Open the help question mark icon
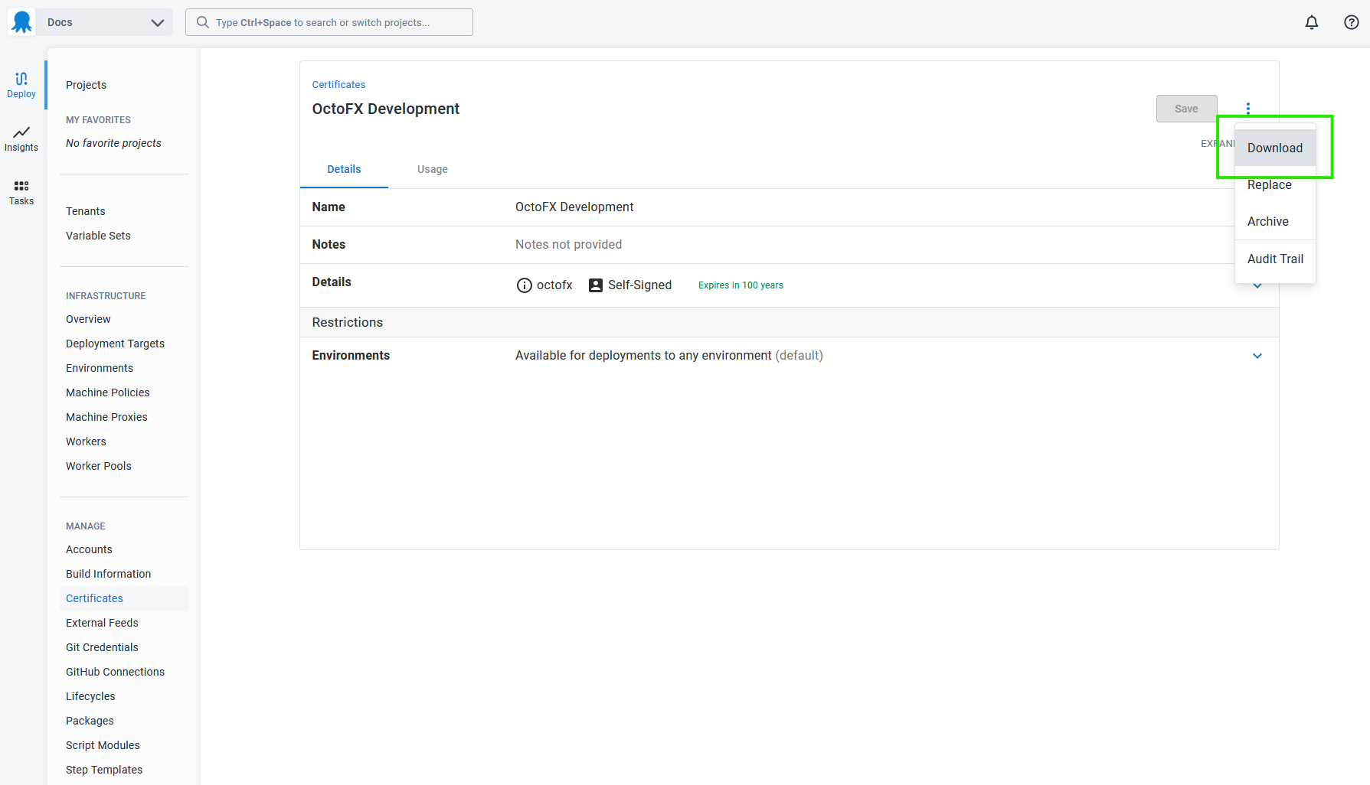1370x785 pixels. click(1352, 22)
